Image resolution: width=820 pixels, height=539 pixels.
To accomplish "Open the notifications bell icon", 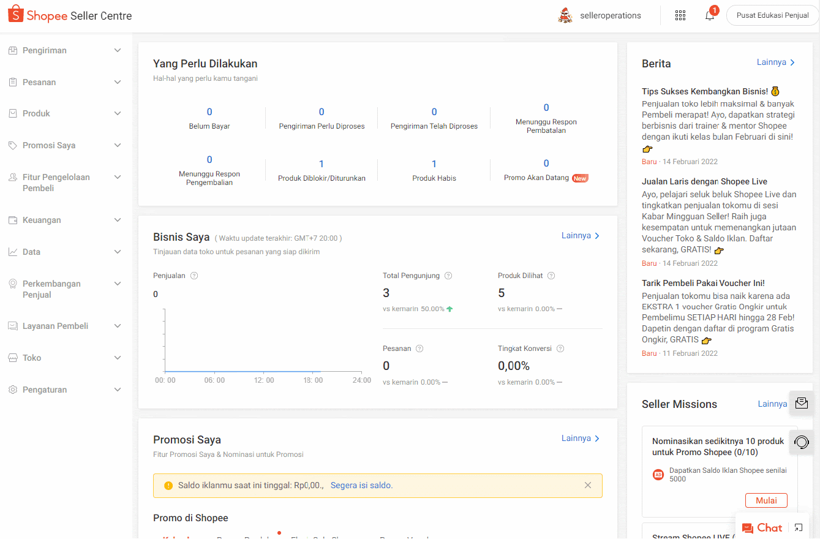I will click(x=709, y=15).
